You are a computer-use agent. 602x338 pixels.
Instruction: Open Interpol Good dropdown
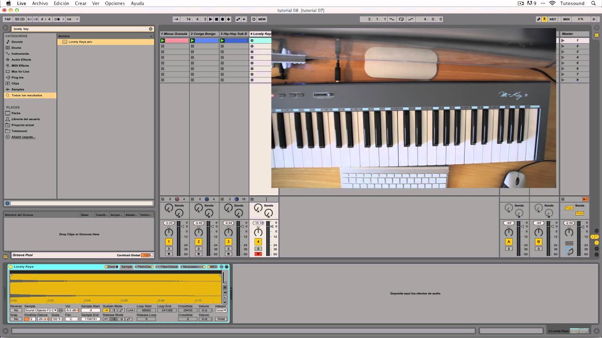coord(221,310)
